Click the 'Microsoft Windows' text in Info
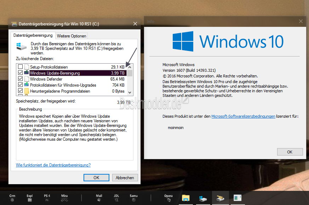The height and width of the screenshot is (205, 309). [178, 65]
